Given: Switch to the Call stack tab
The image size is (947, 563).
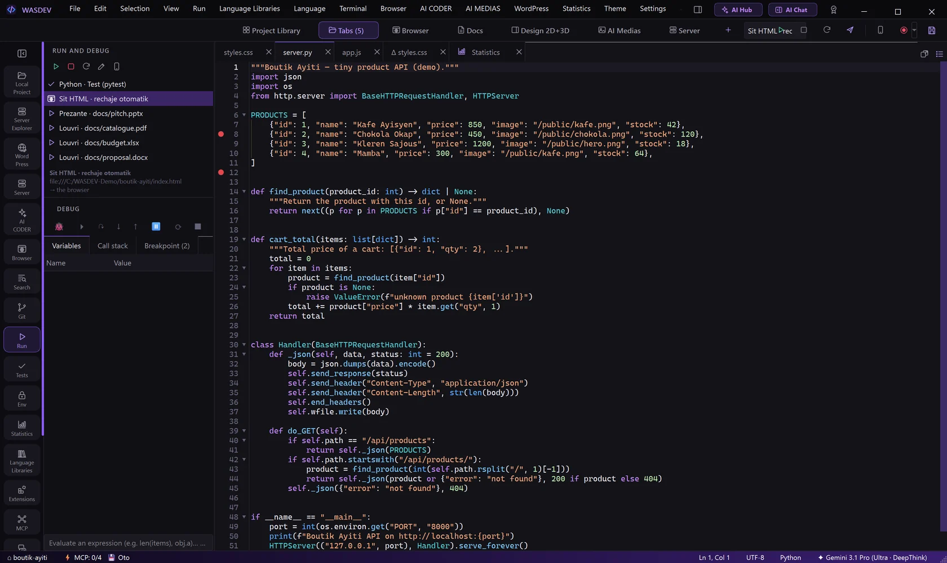Looking at the screenshot, I should pyautogui.click(x=113, y=245).
